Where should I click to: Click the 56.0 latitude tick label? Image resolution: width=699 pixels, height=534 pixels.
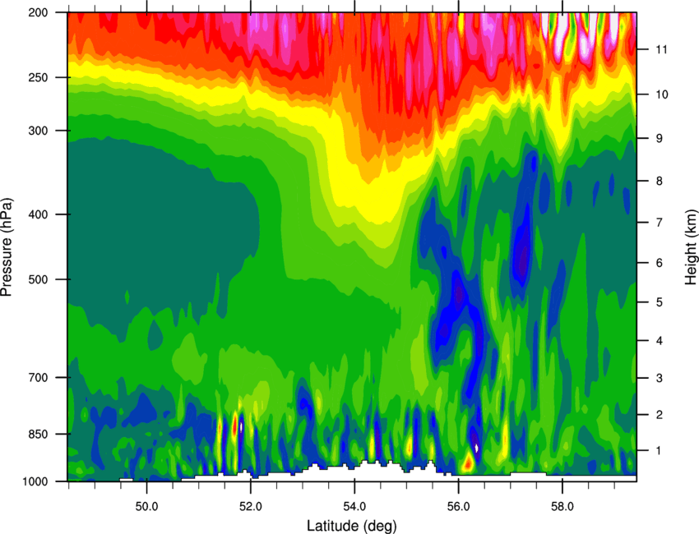459,507
